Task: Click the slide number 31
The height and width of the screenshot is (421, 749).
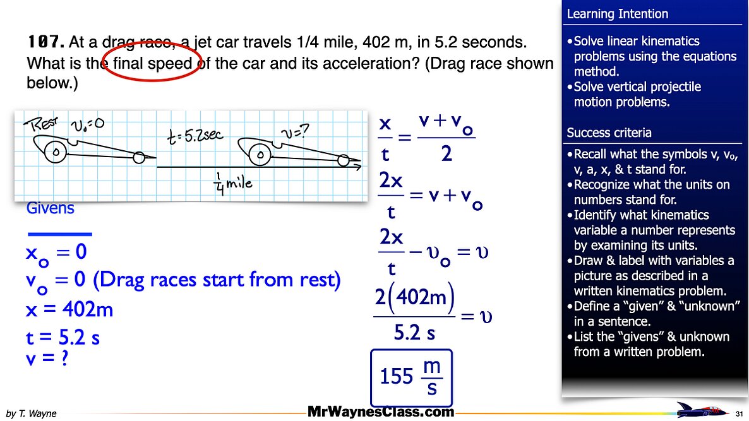Action: point(740,413)
